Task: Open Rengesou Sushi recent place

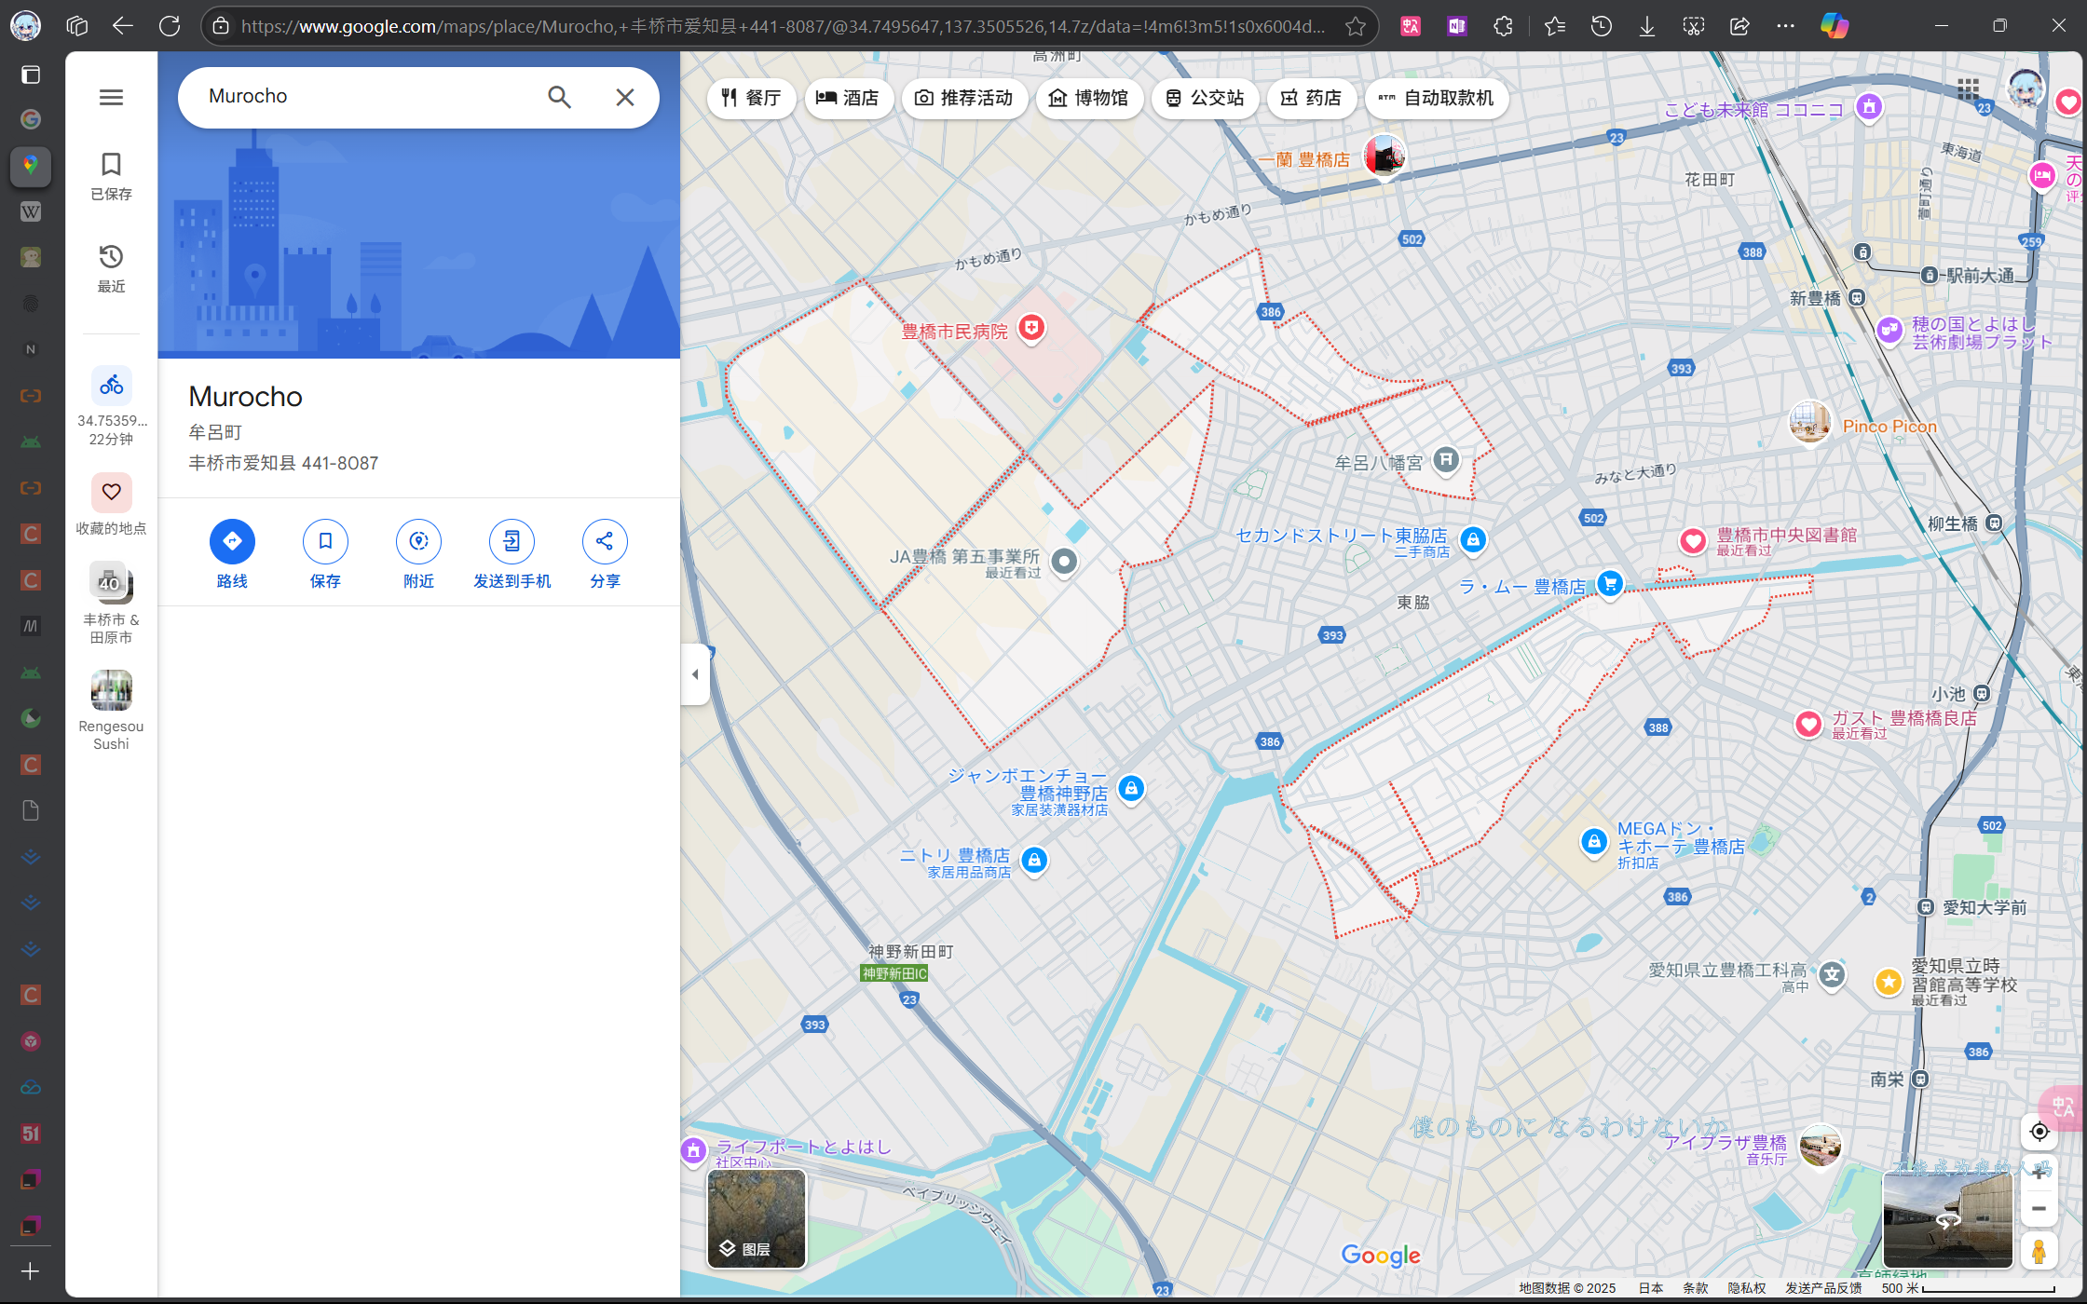Action: [x=111, y=710]
